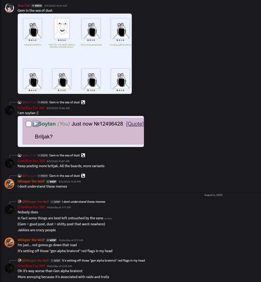Click the image icon in Whisper's reply preview

83,176
